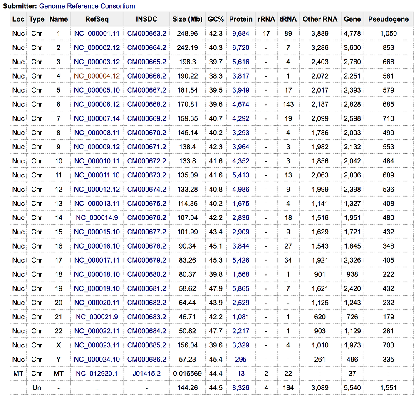Open INSDC link CM000666.2

tap(147, 76)
